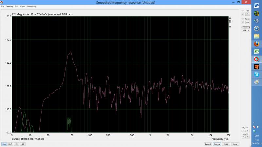The width and height of the screenshot is (262, 147).
Task: Click the Copy button
Action: (235, 144)
